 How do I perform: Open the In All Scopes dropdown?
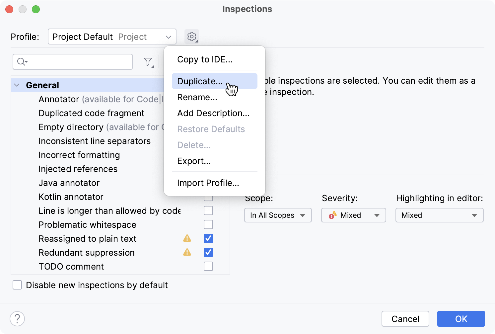click(278, 215)
